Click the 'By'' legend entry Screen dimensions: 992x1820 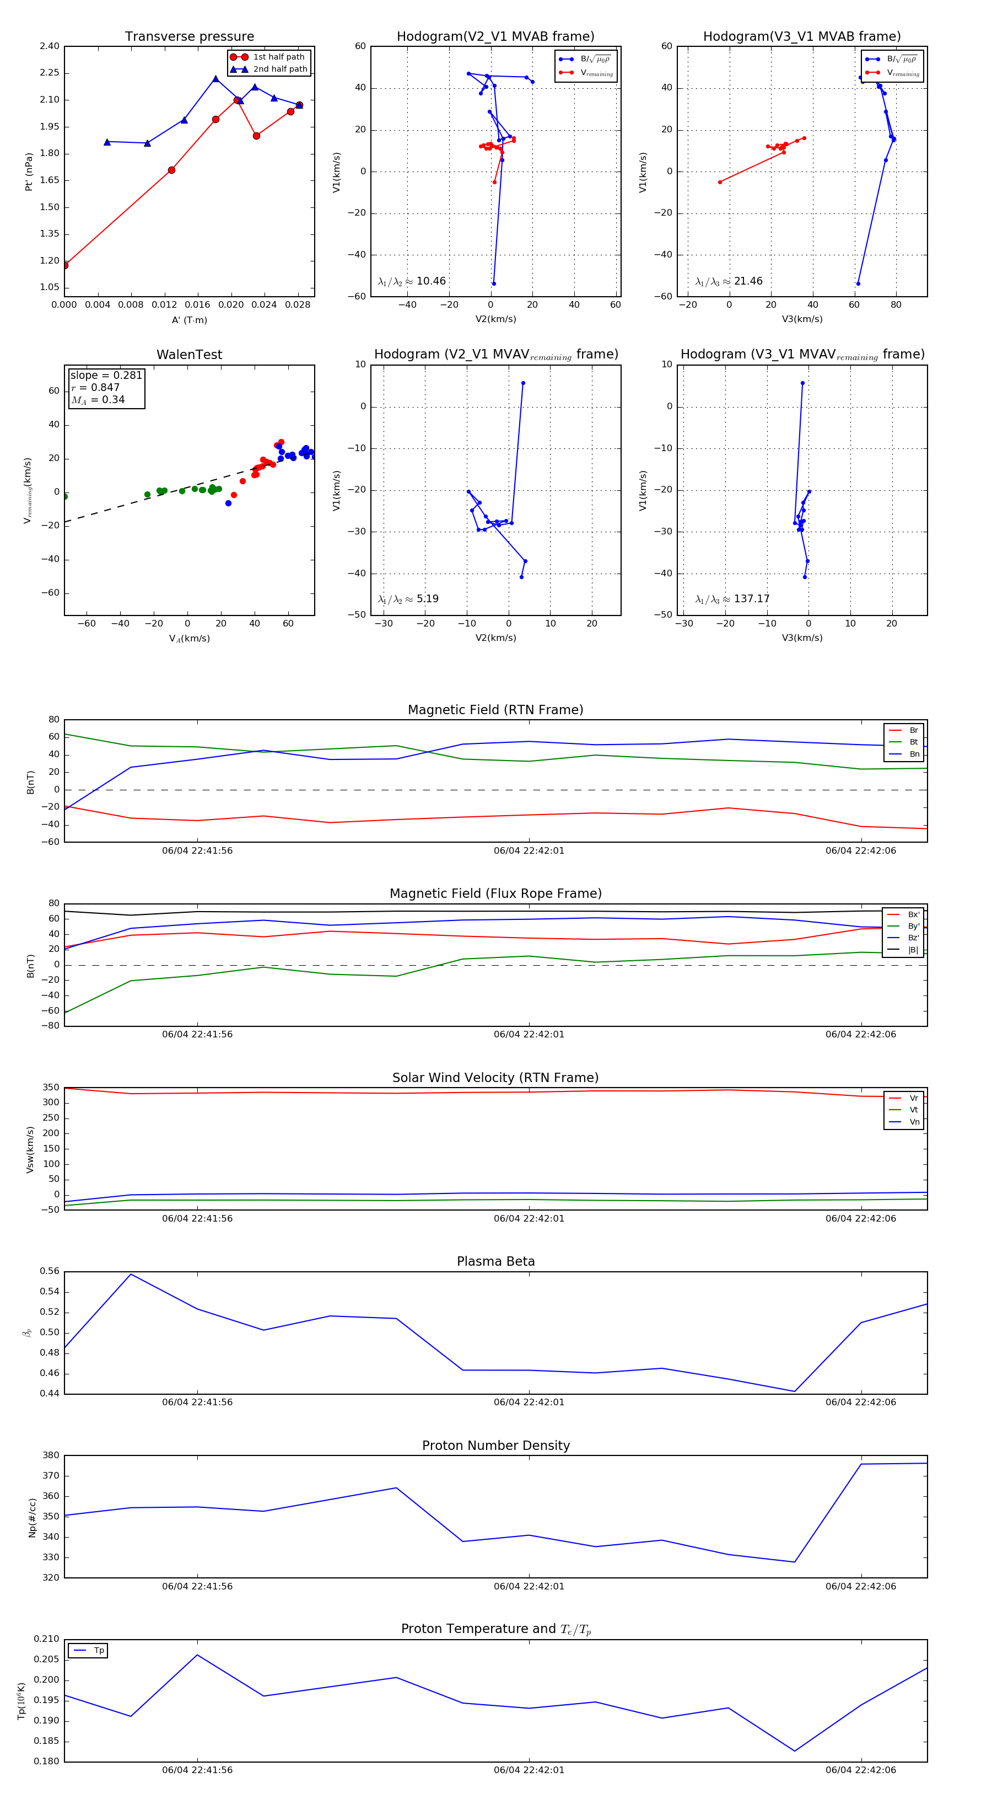coord(904,926)
